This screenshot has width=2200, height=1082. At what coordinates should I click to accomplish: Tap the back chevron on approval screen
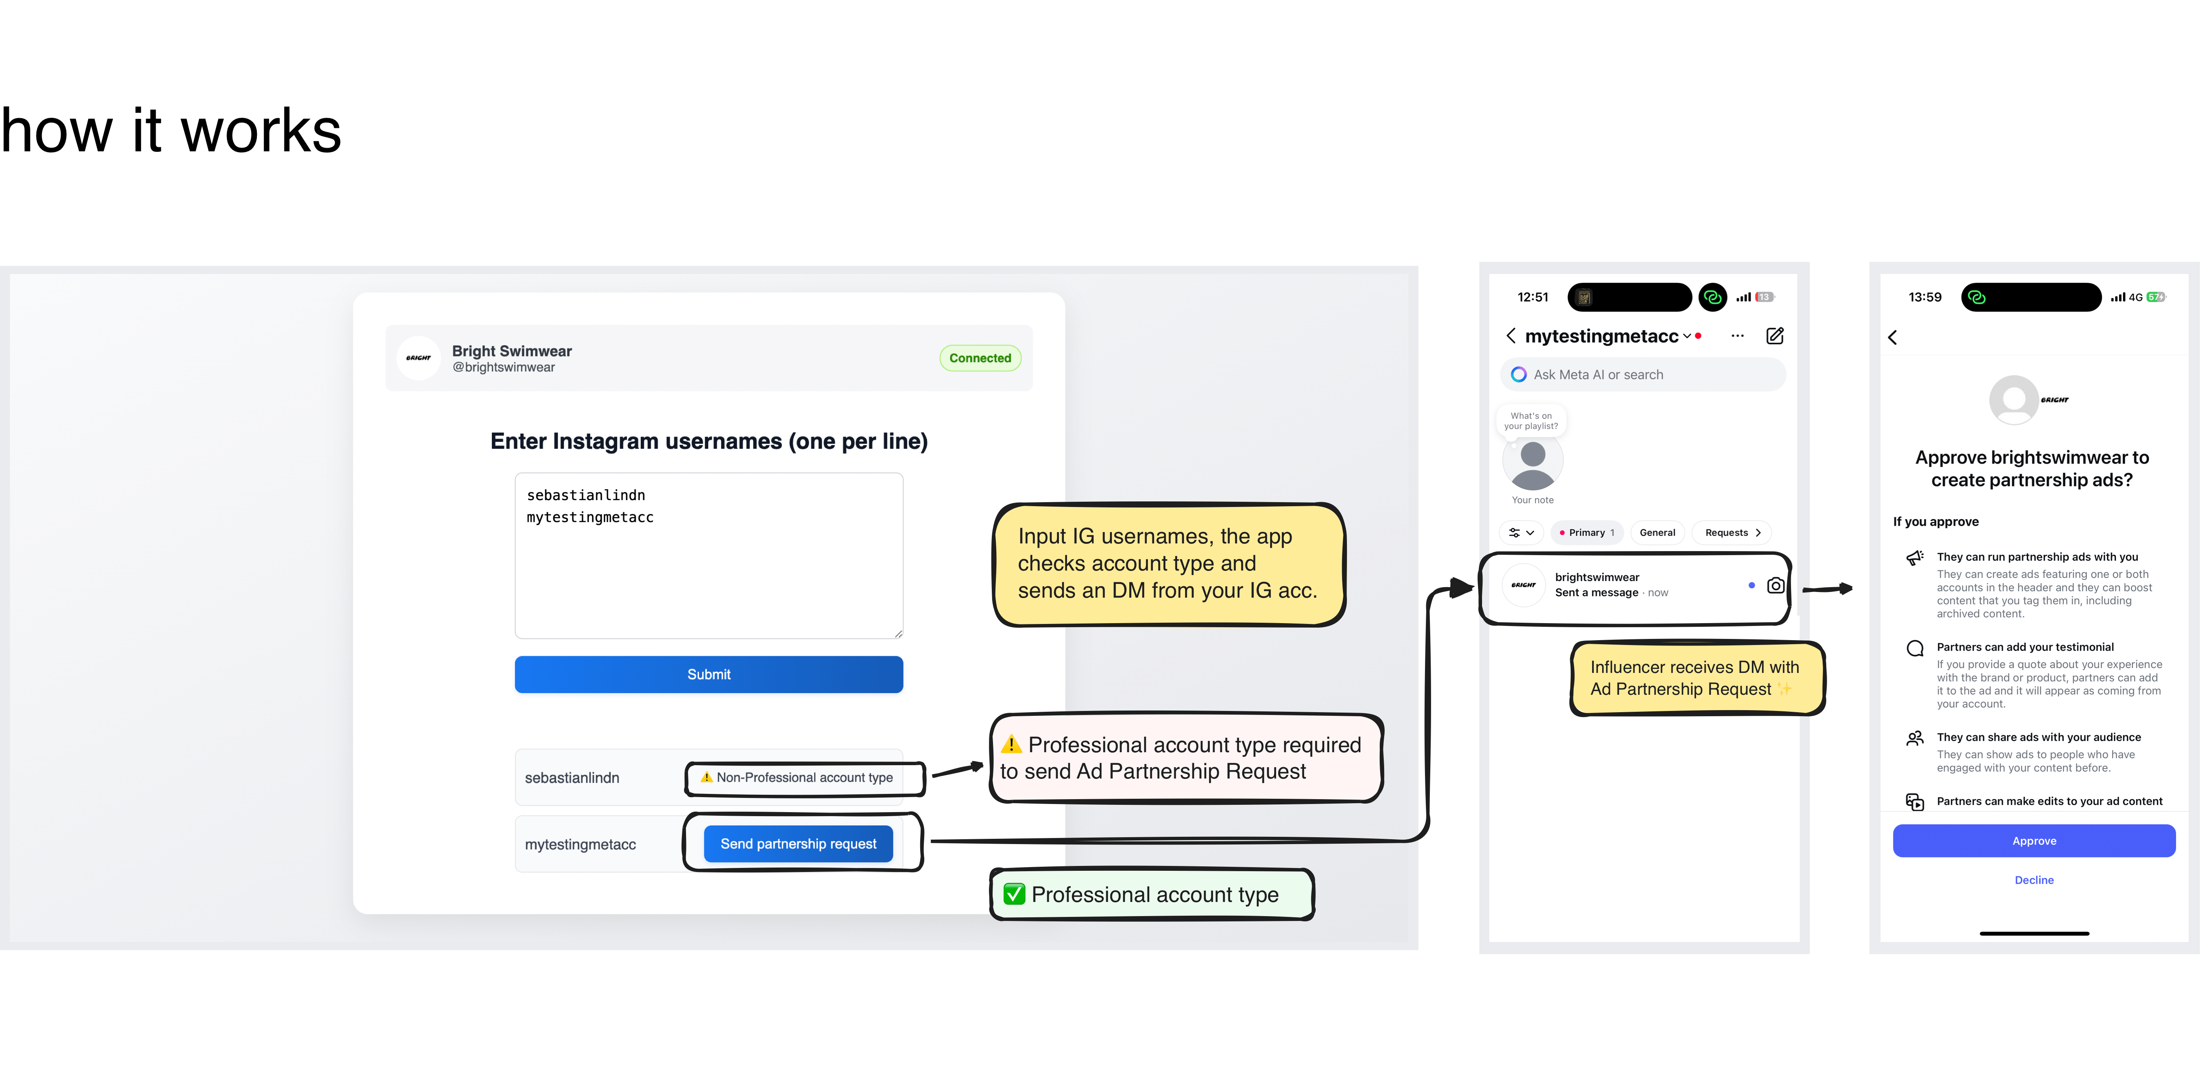pos(1893,337)
